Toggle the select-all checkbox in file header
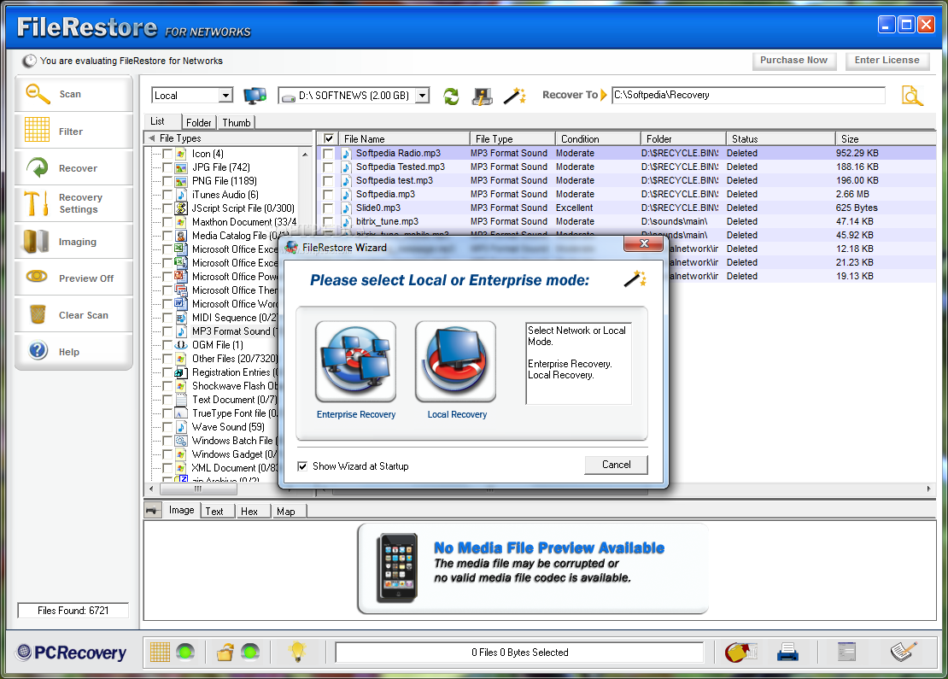Viewport: 948px width, 679px height. click(328, 138)
